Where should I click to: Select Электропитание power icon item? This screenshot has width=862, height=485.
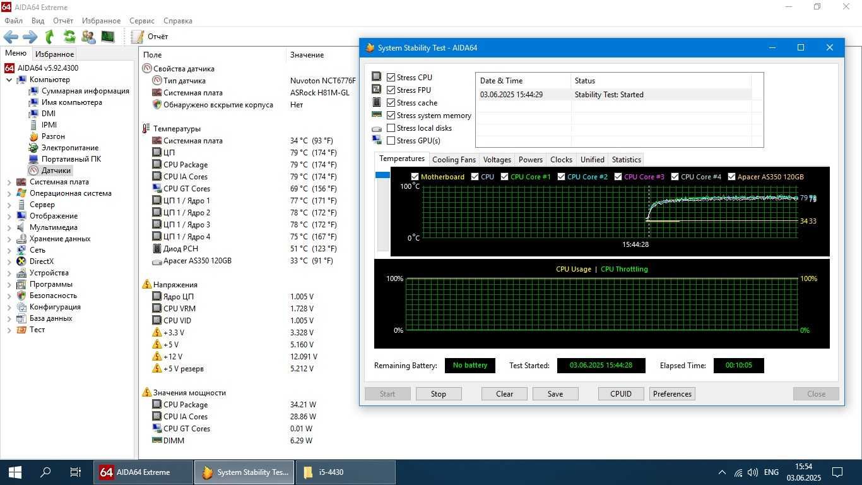[33, 148]
